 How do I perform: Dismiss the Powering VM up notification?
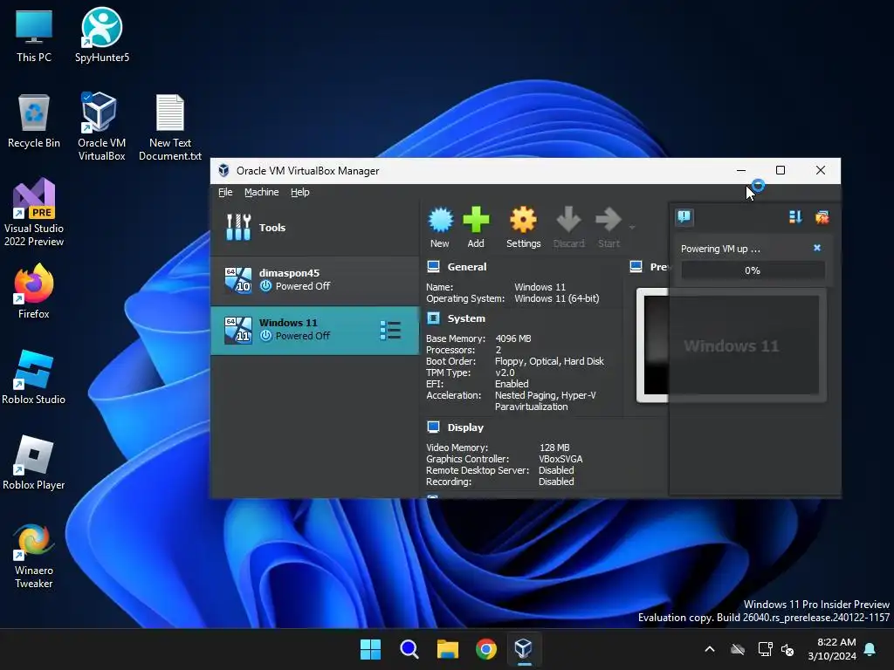(x=817, y=248)
